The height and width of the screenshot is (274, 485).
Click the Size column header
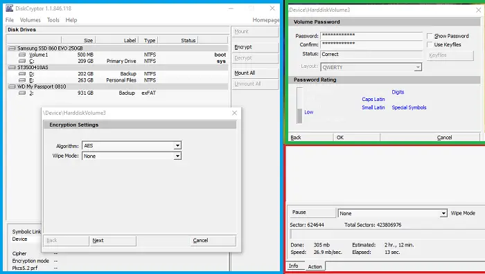coord(78,40)
